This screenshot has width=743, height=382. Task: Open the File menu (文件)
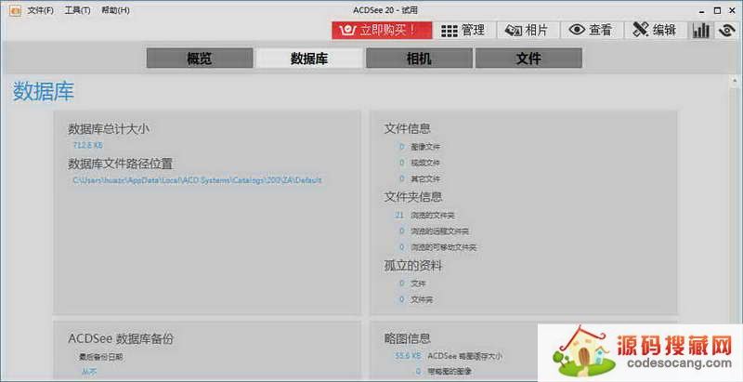coord(40,10)
